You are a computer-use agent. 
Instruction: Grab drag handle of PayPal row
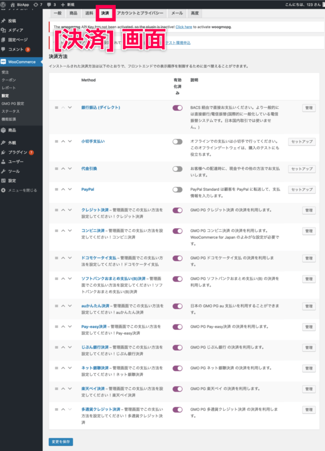tap(57, 189)
